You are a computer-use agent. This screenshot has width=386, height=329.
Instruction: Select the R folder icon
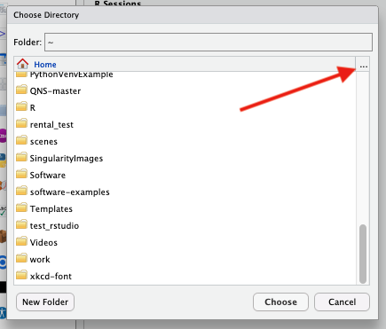(21, 106)
